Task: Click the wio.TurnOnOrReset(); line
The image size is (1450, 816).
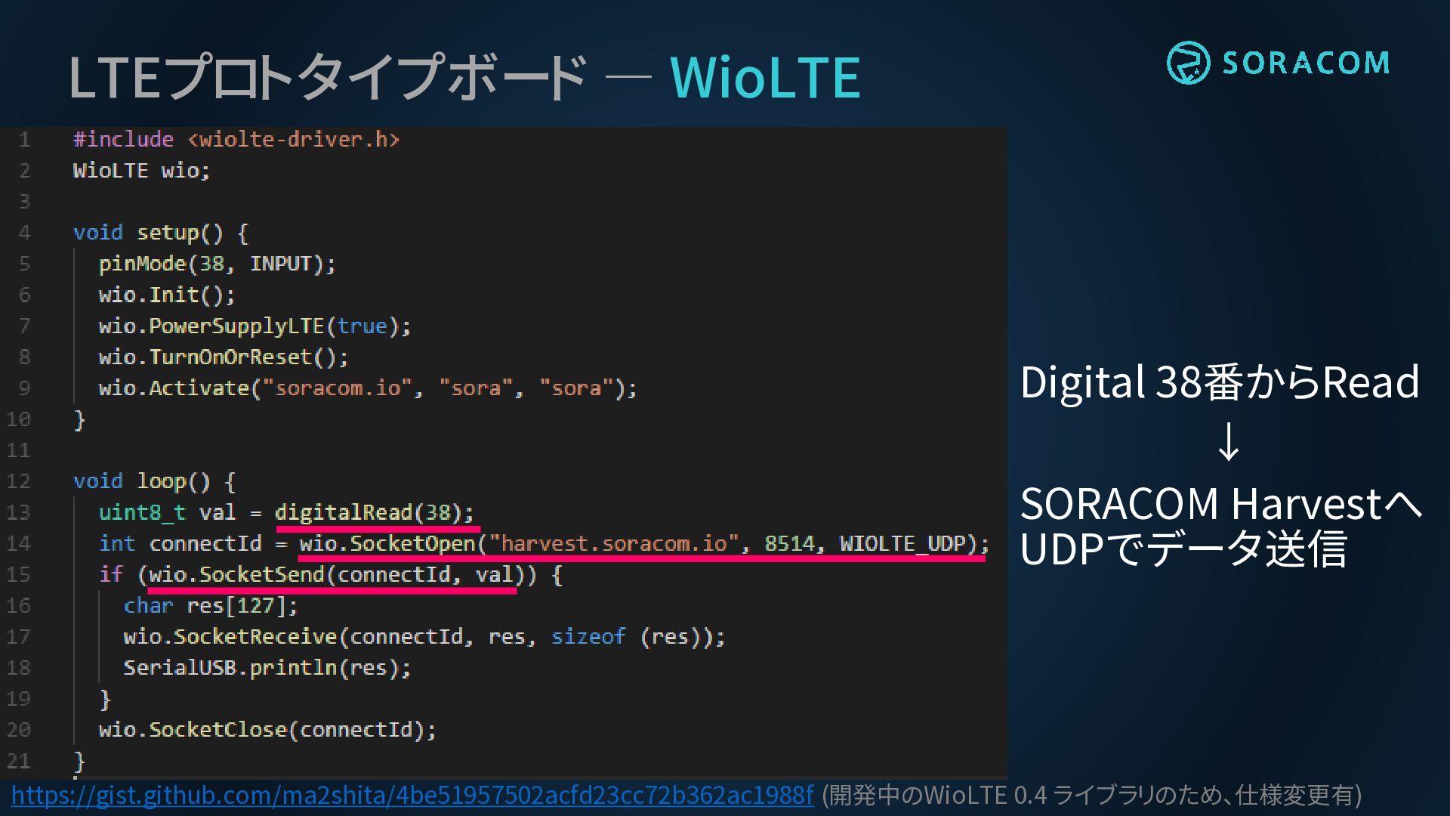Action: click(224, 357)
